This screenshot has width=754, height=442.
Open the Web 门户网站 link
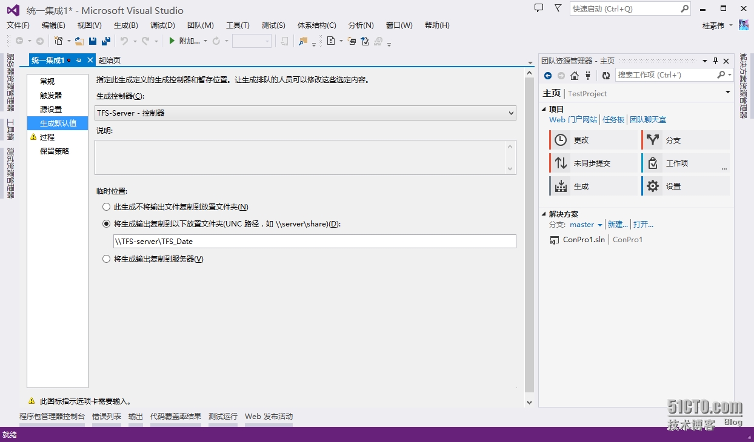pyautogui.click(x=573, y=120)
